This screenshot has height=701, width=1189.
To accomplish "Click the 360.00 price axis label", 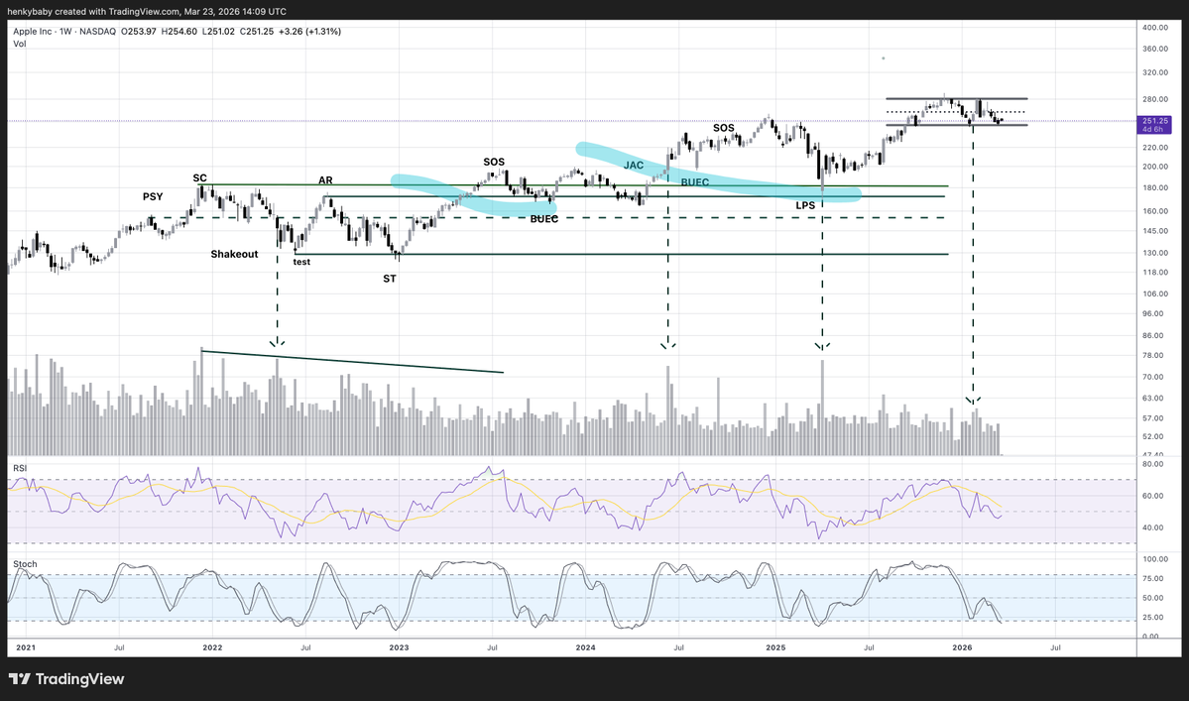I will (x=1155, y=49).
